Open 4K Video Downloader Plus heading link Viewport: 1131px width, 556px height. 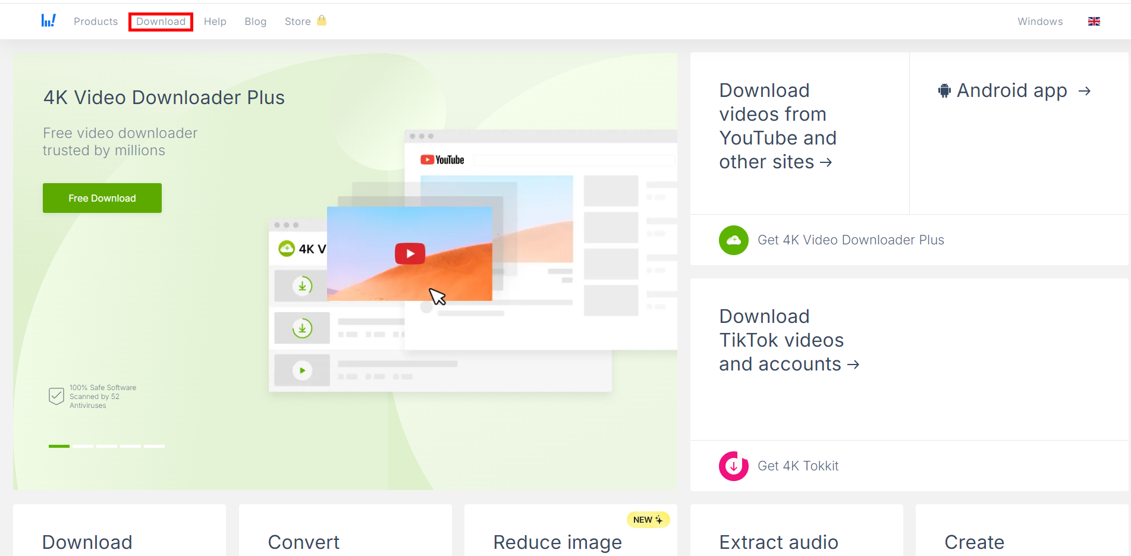click(164, 98)
